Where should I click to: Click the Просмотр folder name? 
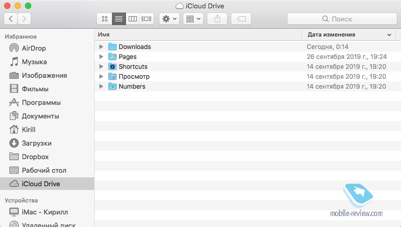click(x=134, y=77)
